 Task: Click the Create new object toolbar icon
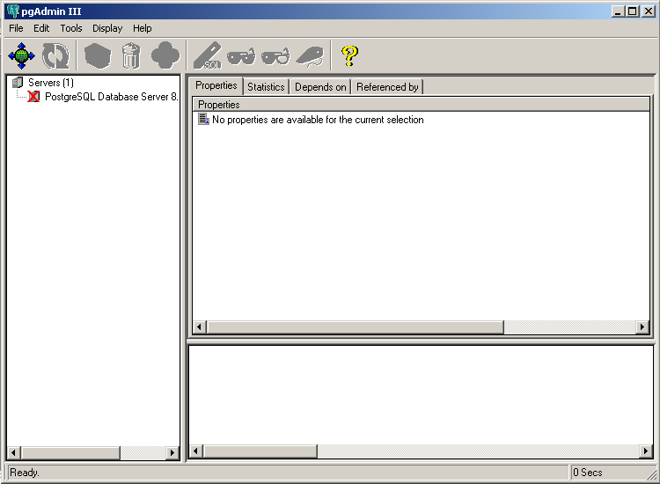point(98,55)
